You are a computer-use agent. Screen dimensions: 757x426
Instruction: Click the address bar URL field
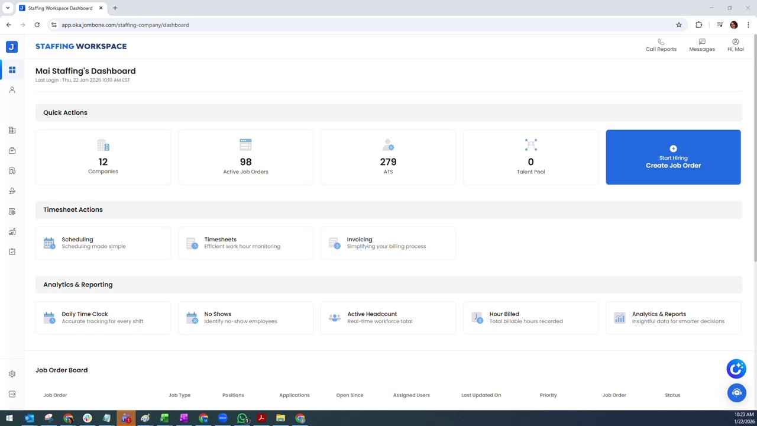tap(367, 25)
